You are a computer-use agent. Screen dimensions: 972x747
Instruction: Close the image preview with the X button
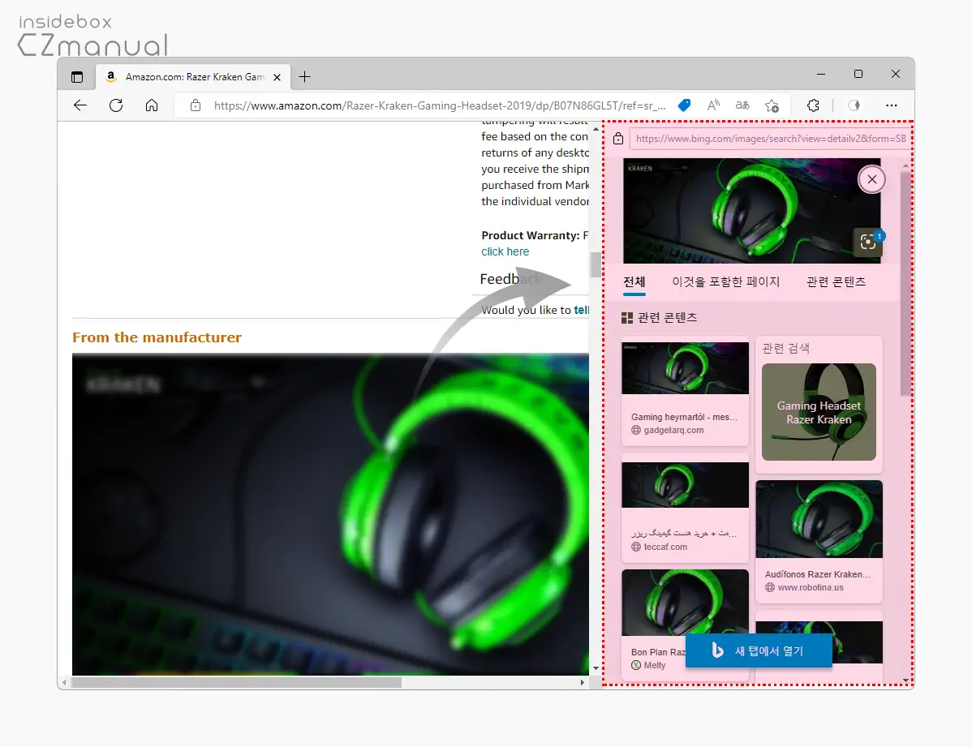tap(871, 179)
